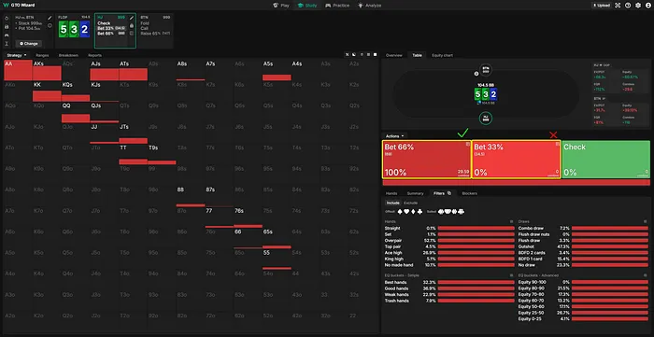Screen dimensions: 654x337
Task: Click the save icon in left sidebar
Action: [7, 27]
